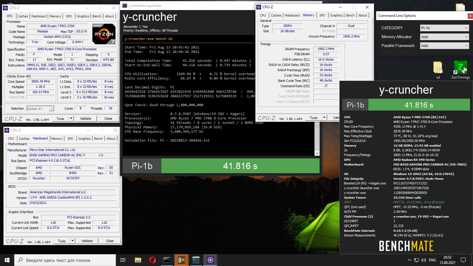Click Core Speed value 3600.45 MHz
473x266 pixels.
click(x=41, y=81)
